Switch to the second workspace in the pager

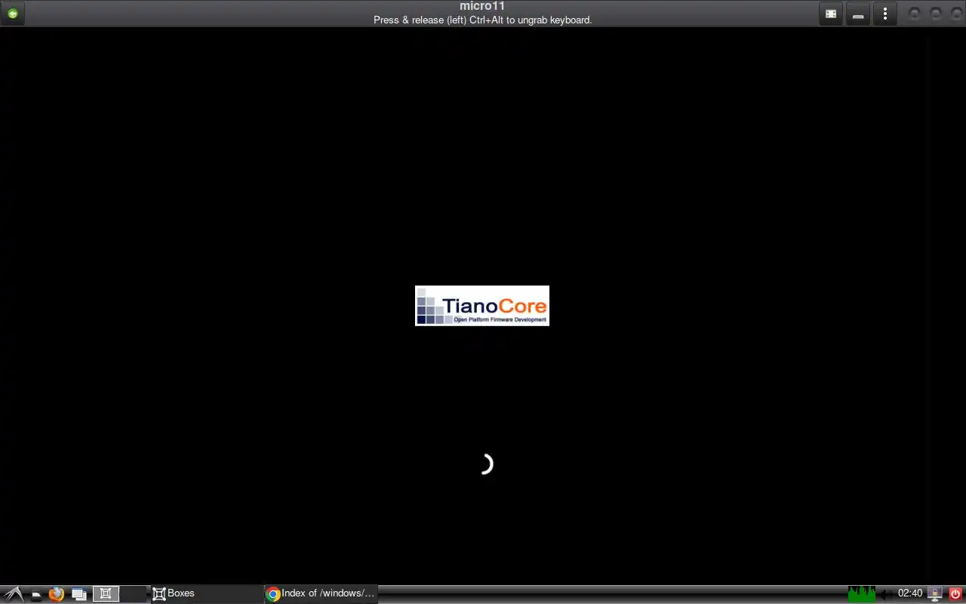tap(133, 594)
